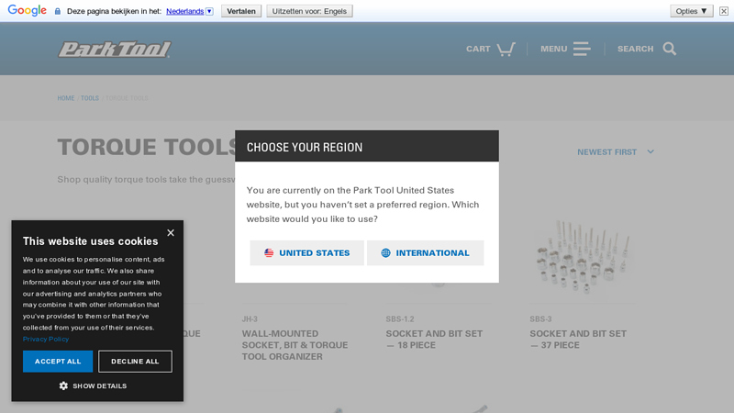Screen dimensions: 734x413
Task: Click the JH-3 product code
Action: 250,318
